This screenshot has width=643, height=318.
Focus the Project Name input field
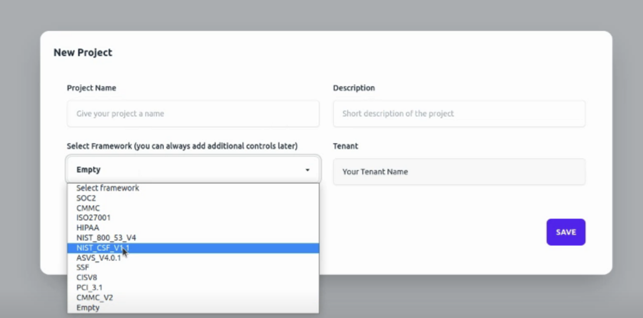(193, 114)
